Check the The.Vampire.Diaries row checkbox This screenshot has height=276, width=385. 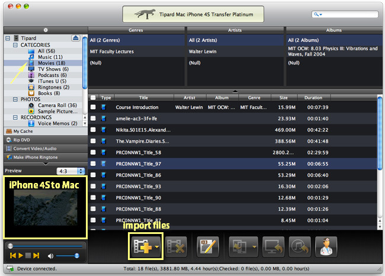[93, 141]
